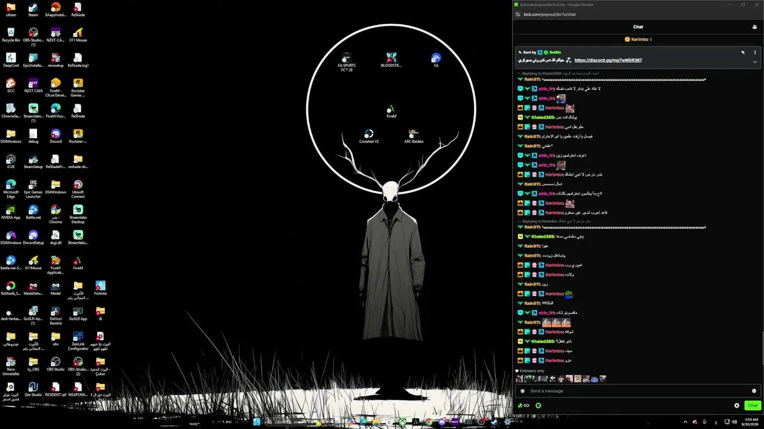Select the Zen Studio desktop icon
This screenshot has height=429, width=764.
pos(33,390)
